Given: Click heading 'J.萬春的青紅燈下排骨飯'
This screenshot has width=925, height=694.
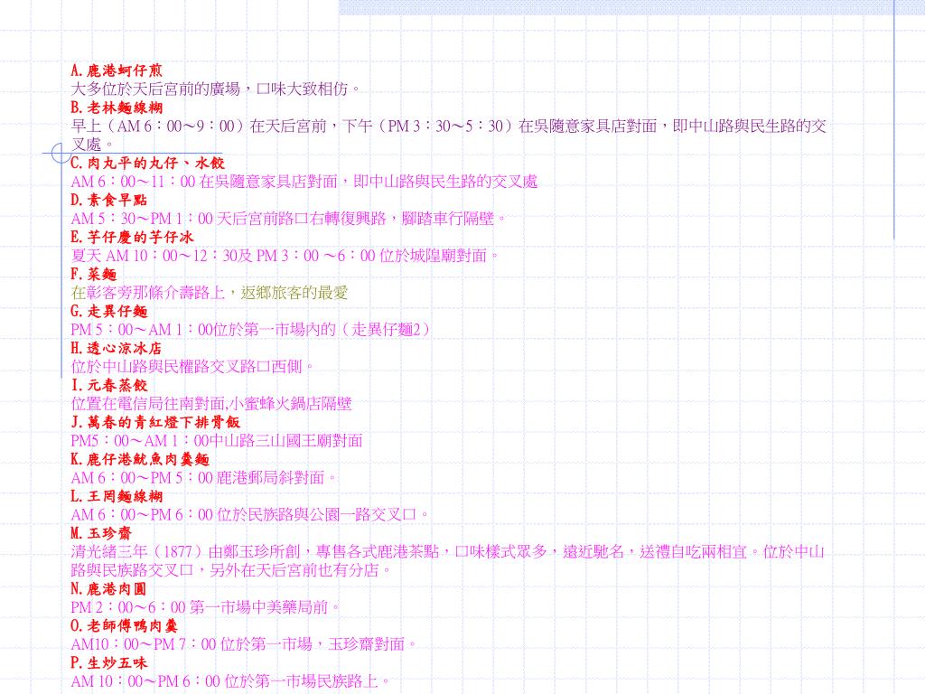Looking at the screenshot, I should pos(155,422).
